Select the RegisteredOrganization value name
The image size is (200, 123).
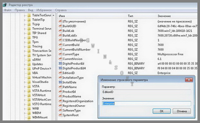coord(78,101)
